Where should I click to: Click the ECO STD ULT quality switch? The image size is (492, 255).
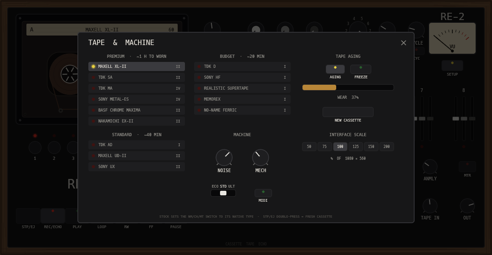point(223,193)
